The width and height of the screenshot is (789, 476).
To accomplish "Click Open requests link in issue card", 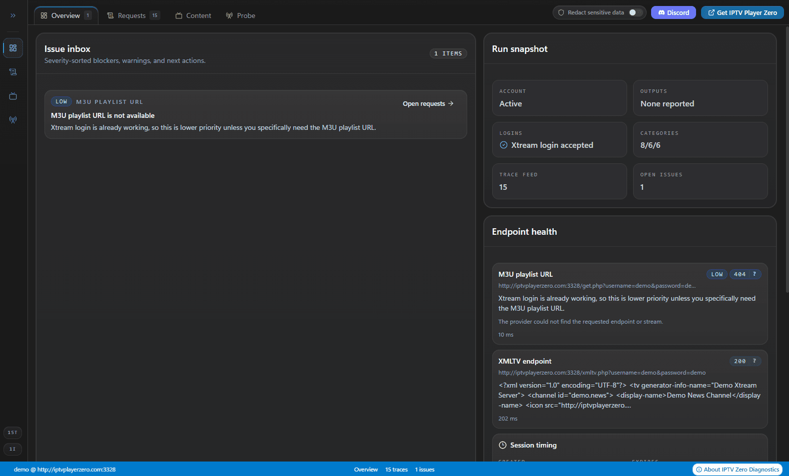I will 428,104.
